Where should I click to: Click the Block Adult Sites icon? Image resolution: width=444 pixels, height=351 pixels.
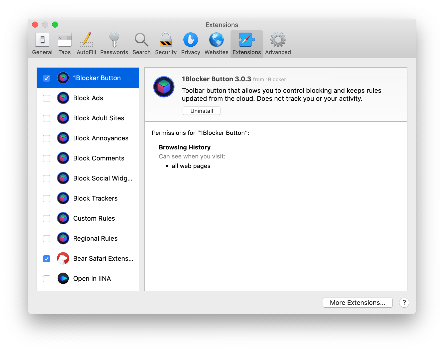(x=63, y=118)
